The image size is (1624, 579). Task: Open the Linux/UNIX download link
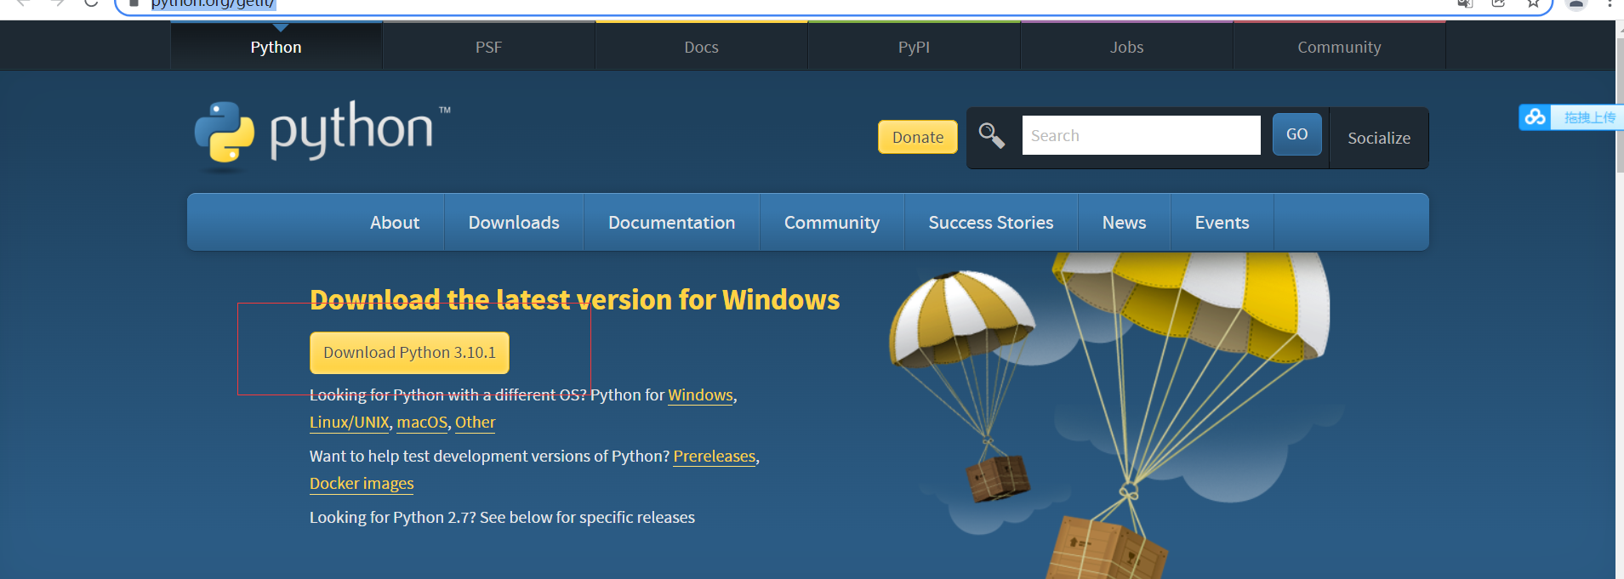pos(350,423)
